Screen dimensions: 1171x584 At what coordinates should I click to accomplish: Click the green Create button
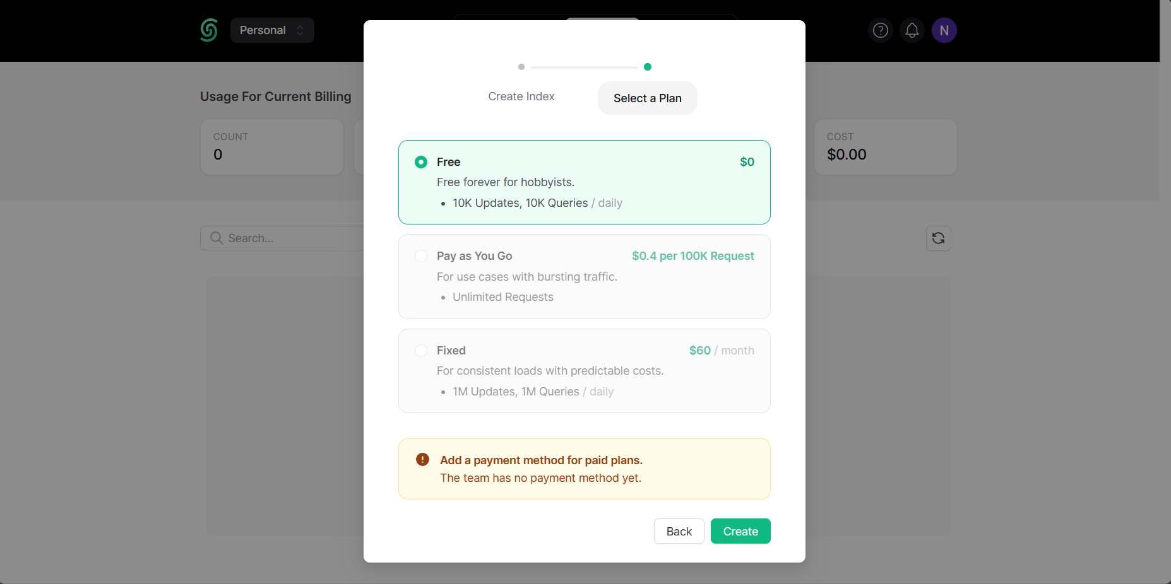(740, 531)
